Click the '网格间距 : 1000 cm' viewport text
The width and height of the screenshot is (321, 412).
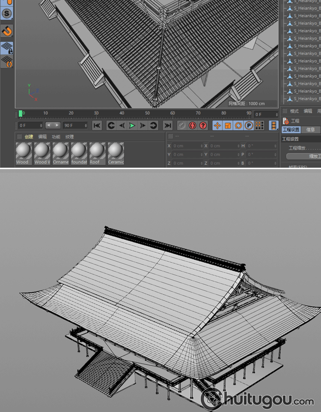pos(247,103)
